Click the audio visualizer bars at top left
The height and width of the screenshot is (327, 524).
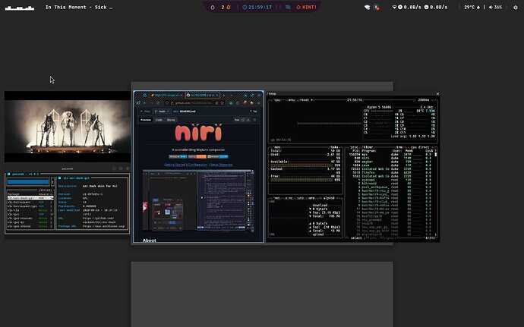(x=19, y=7)
